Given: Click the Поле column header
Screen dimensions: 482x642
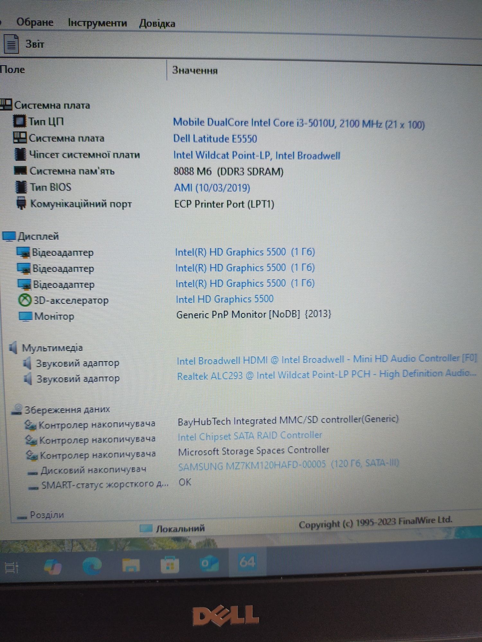Looking at the screenshot, I should [x=13, y=69].
